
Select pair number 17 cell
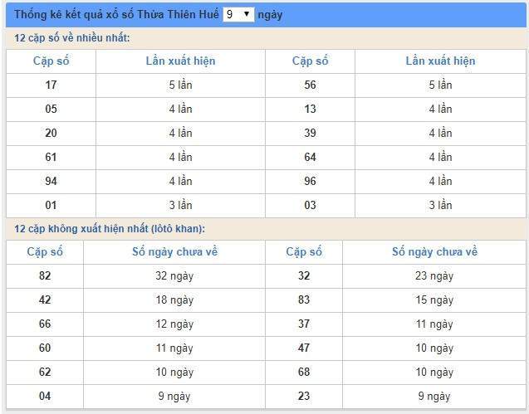click(51, 85)
